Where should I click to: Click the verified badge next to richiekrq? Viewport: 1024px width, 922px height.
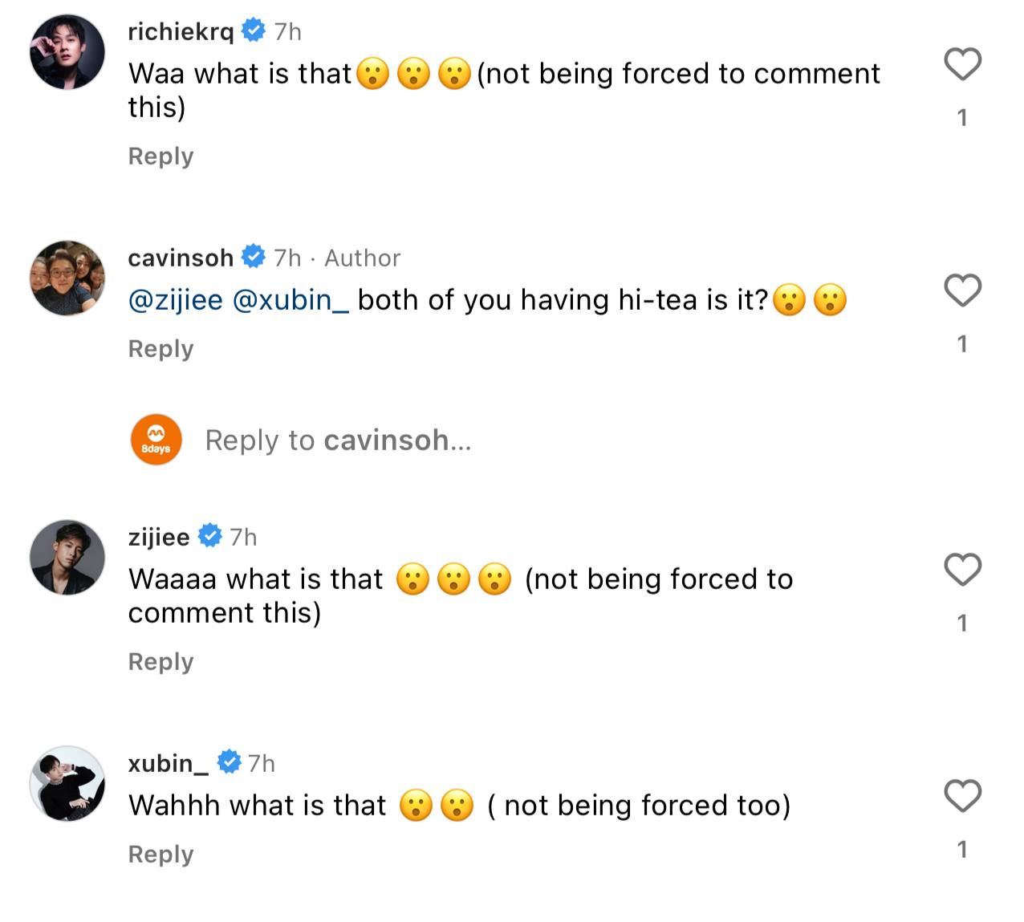point(254,31)
